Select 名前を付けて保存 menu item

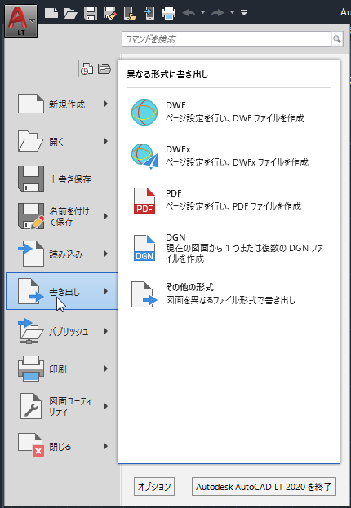pyautogui.click(x=62, y=216)
